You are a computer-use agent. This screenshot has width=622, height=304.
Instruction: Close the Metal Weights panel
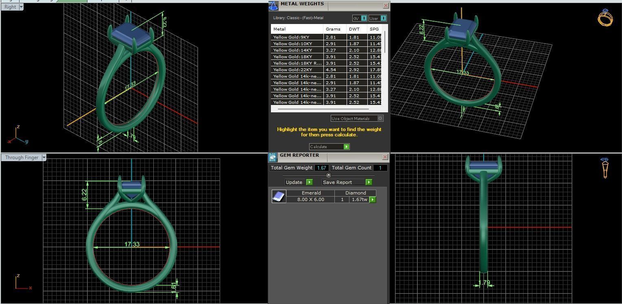386,6
